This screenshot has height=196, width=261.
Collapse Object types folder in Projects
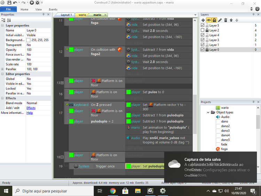[x=208, y=112]
